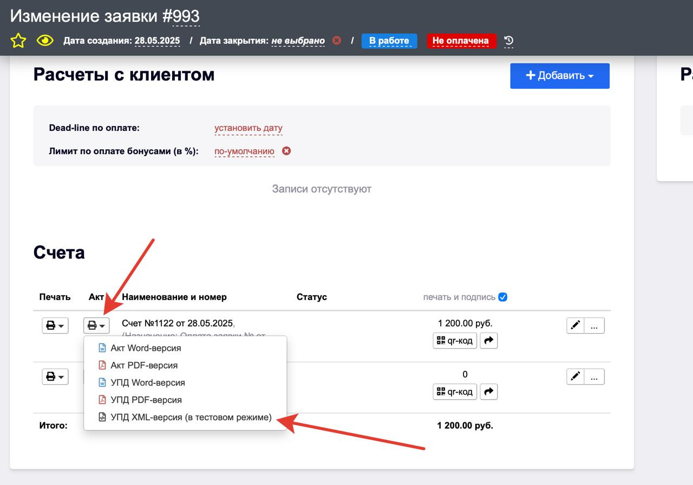Share the second invoice with arrow icon
Screen dimensions: 693x485
[488, 391]
